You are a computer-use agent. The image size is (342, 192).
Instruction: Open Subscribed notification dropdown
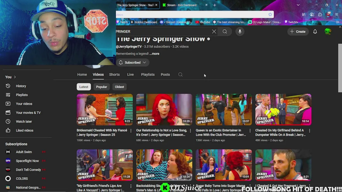(x=132, y=62)
